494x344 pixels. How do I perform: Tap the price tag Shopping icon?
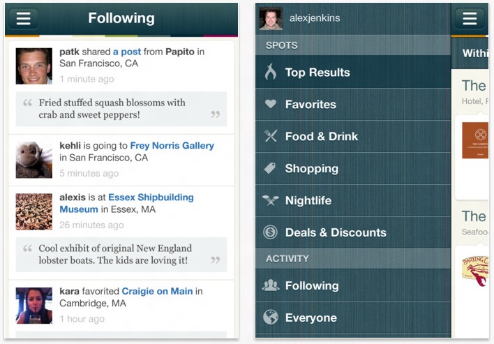coord(271,168)
